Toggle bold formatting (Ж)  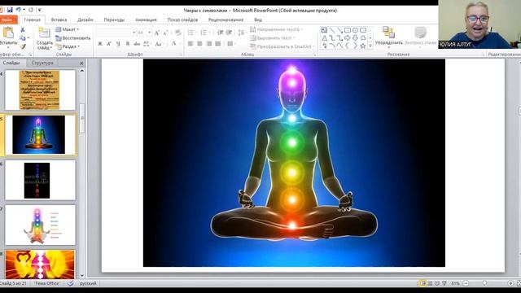coord(100,43)
